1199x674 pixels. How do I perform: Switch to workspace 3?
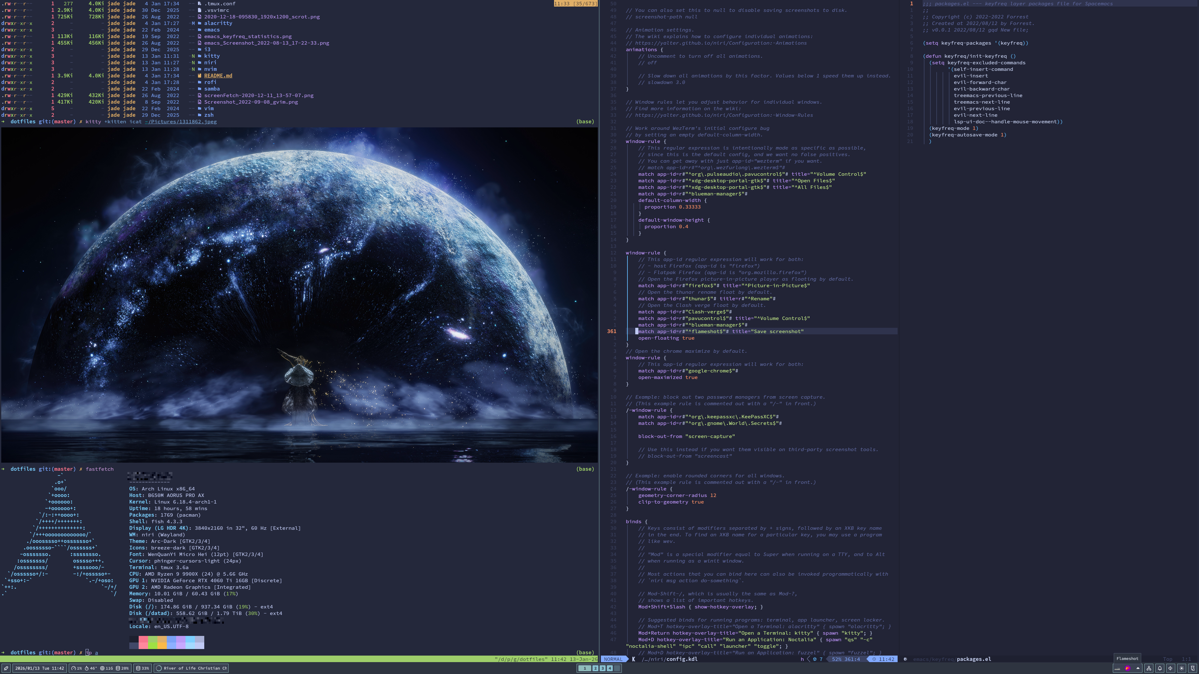coord(602,668)
